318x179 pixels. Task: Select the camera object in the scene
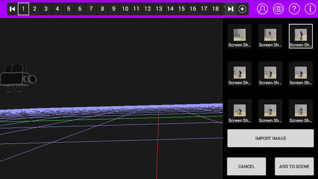pyautogui.click(x=19, y=78)
